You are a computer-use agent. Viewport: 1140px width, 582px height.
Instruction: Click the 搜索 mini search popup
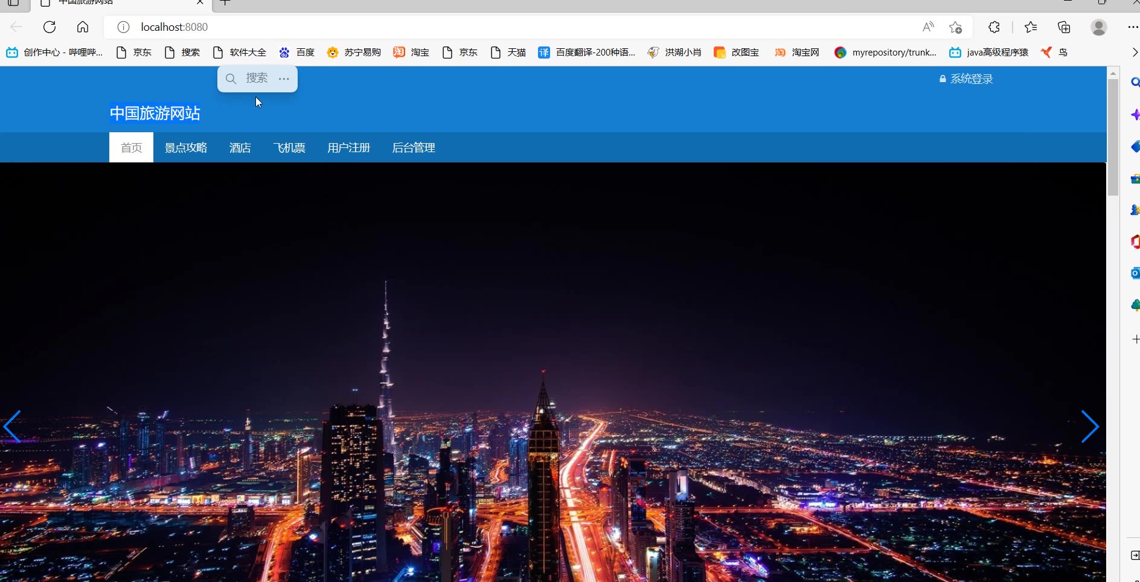pyautogui.click(x=248, y=78)
